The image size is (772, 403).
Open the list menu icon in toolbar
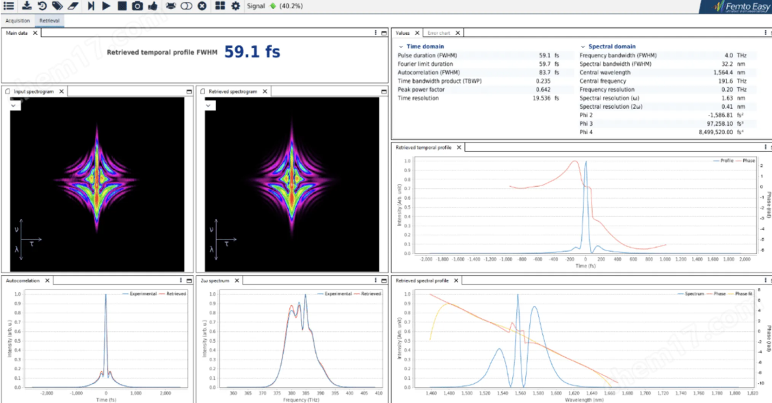[9, 6]
